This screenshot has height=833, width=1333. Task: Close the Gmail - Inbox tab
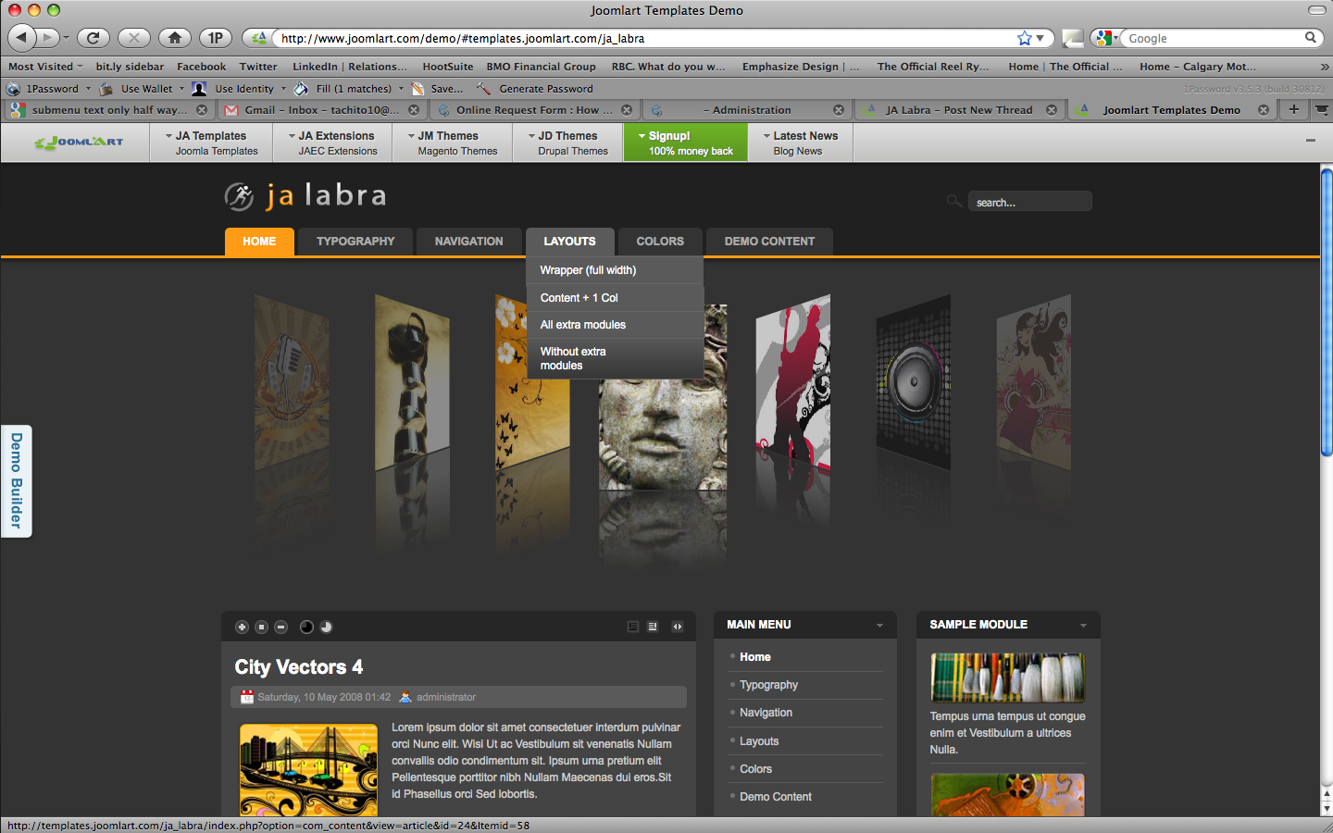tap(414, 110)
